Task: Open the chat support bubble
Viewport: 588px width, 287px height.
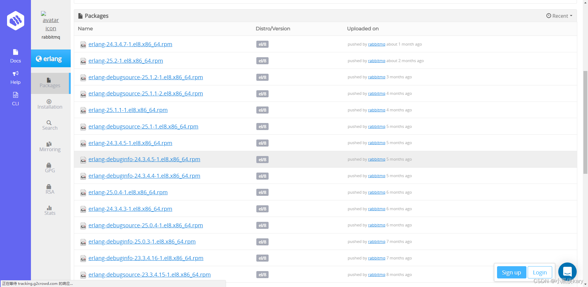Action: 567,272
